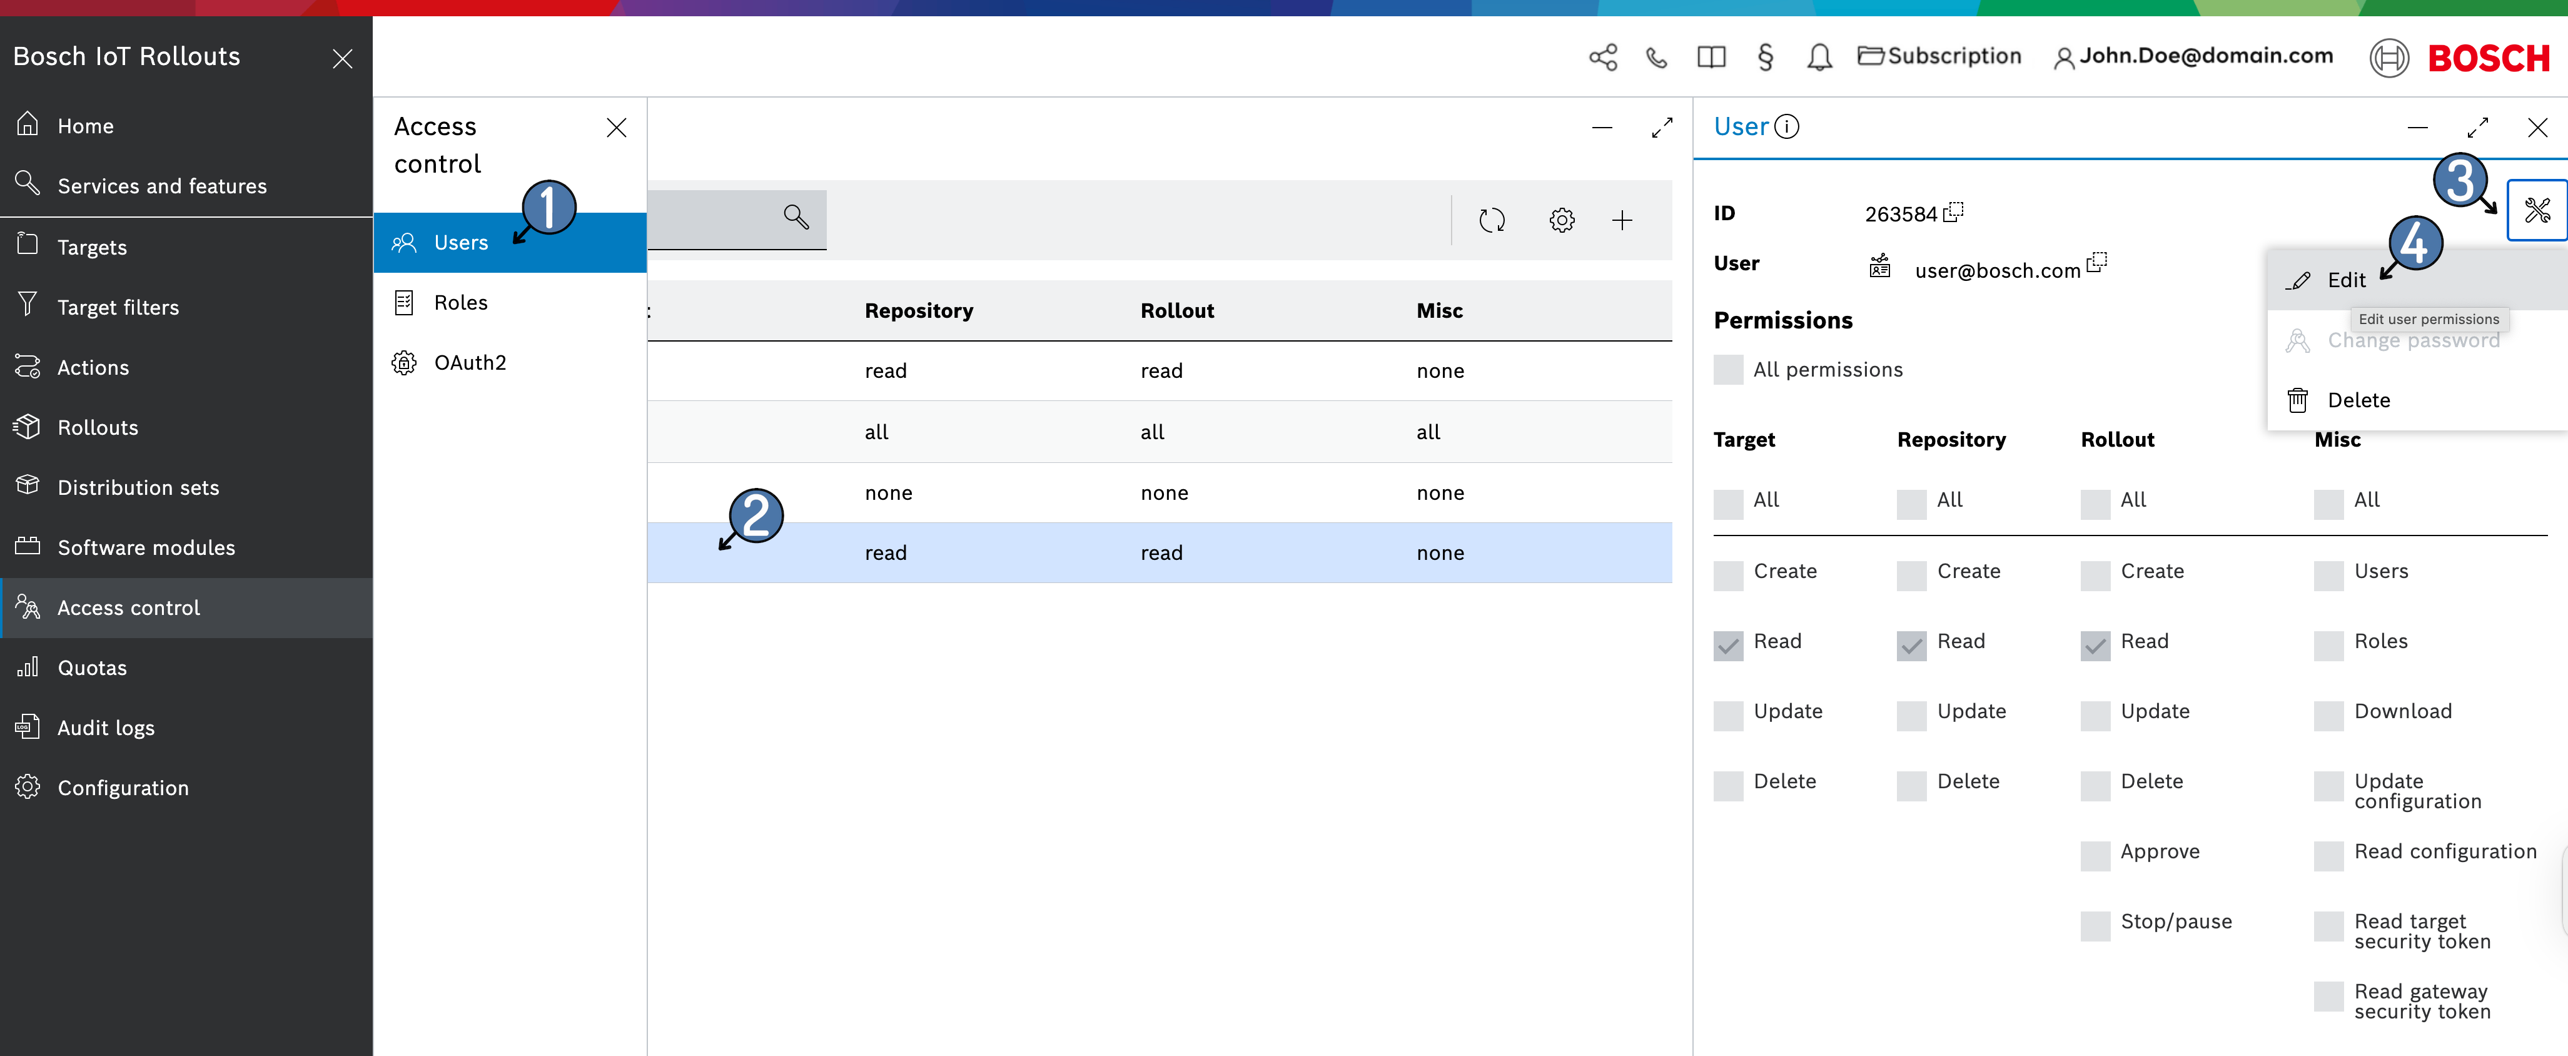Open notifications bell icon

point(1819,58)
